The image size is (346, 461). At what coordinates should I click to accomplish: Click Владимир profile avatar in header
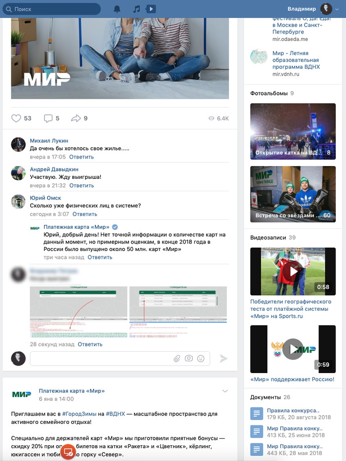point(326,9)
